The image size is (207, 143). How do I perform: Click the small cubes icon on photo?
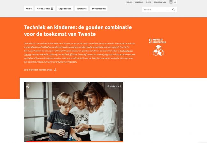tap(28, 86)
